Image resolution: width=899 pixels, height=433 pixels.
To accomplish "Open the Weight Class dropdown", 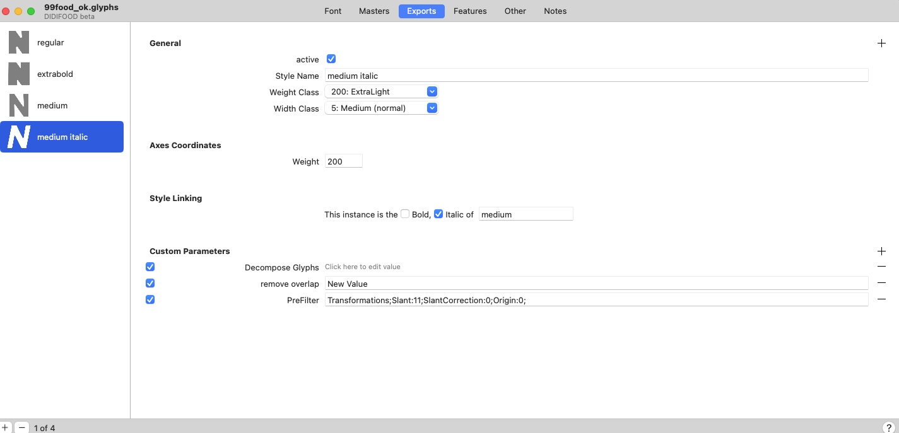I will click(381, 92).
